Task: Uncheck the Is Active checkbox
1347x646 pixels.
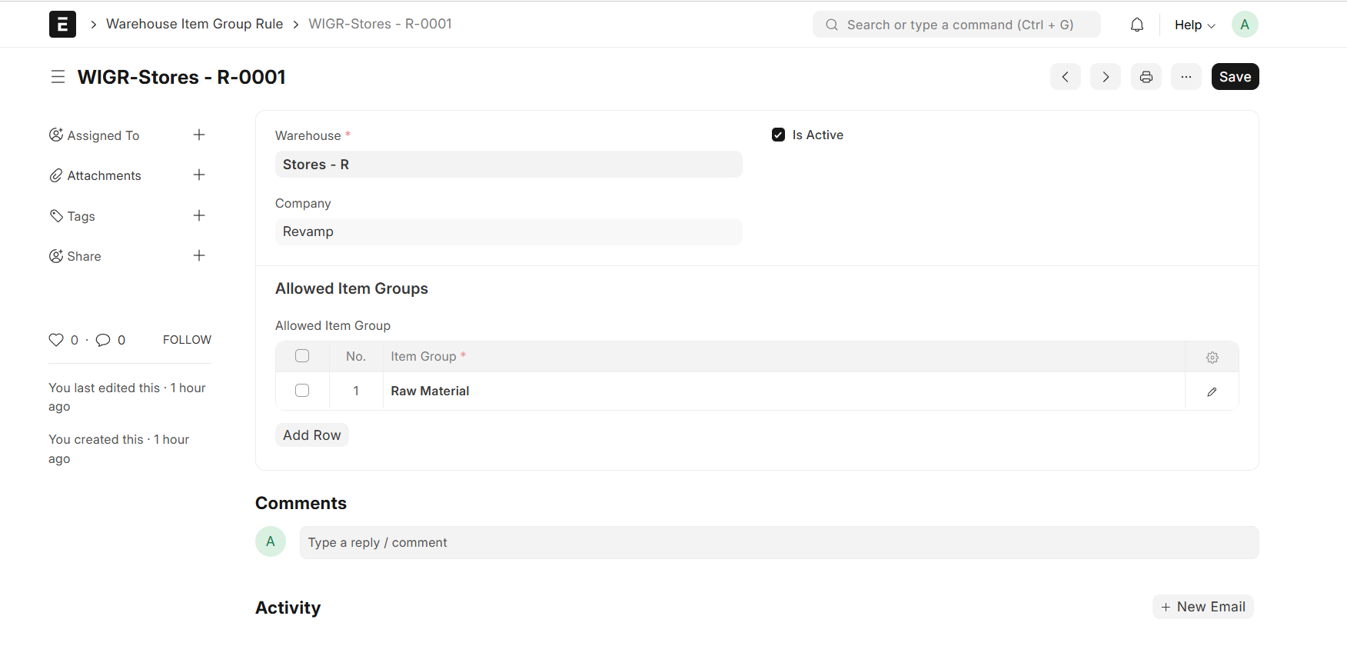Action: (x=778, y=135)
